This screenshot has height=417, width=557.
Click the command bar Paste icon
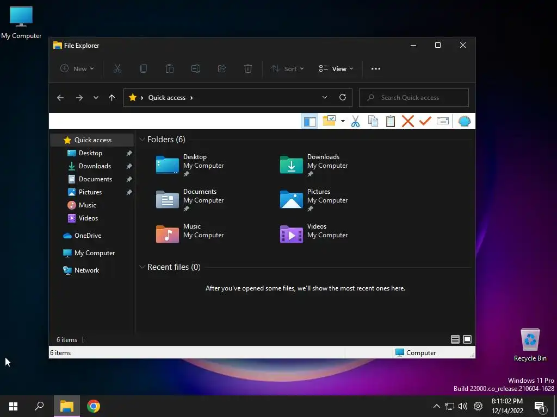pyautogui.click(x=170, y=69)
